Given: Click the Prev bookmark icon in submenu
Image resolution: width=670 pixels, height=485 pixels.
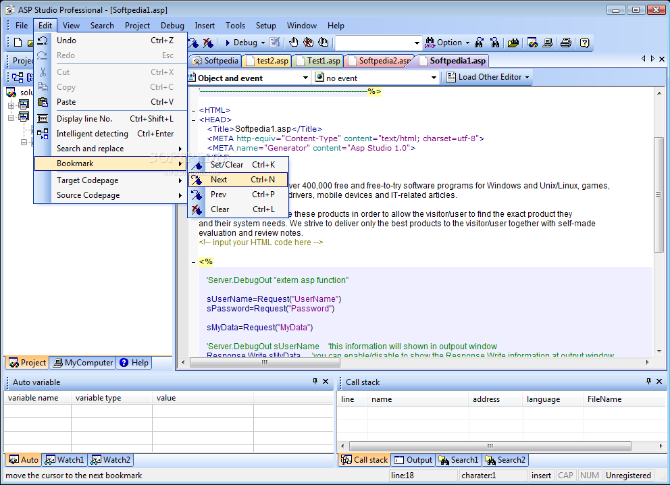Looking at the screenshot, I should coord(197,195).
